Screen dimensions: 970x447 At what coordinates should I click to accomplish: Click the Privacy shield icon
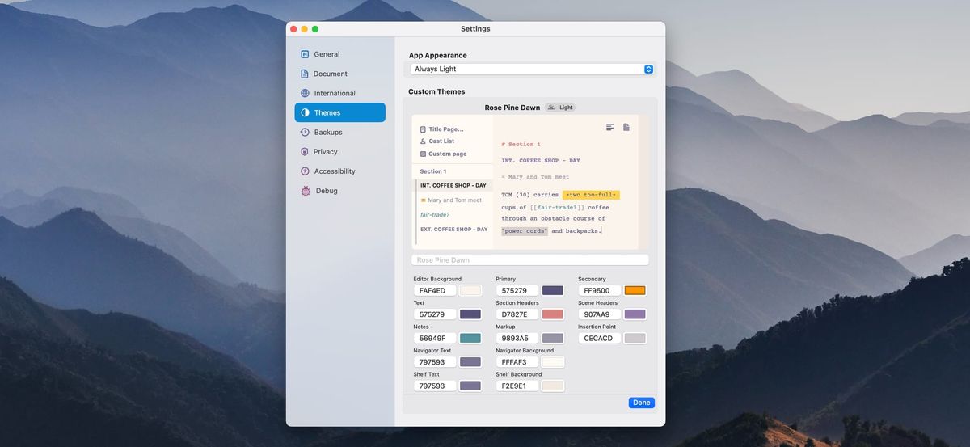[x=305, y=151]
